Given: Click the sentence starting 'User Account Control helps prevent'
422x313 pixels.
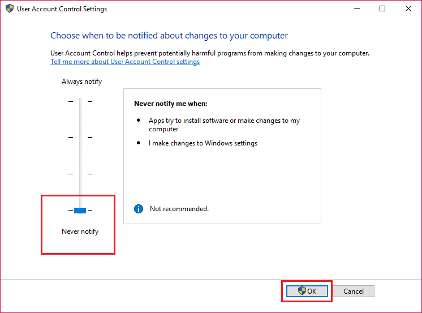Looking at the screenshot, I should [x=210, y=53].
